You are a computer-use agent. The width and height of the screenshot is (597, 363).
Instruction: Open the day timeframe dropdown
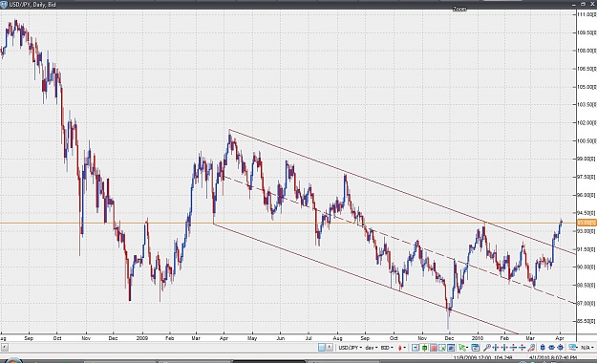click(372, 348)
